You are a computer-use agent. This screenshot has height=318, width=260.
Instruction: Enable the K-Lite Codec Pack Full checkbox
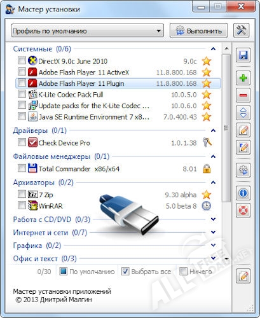[x=22, y=94]
